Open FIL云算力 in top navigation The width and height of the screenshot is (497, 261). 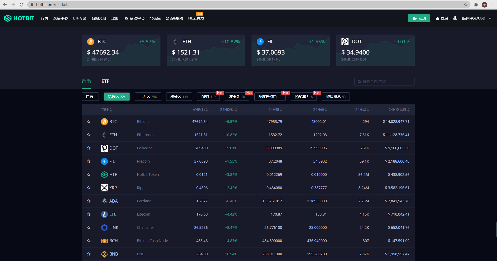(x=196, y=18)
